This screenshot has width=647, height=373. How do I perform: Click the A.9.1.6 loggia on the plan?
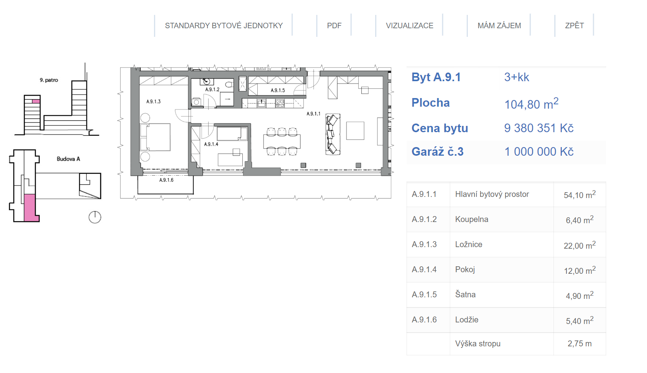[166, 185]
